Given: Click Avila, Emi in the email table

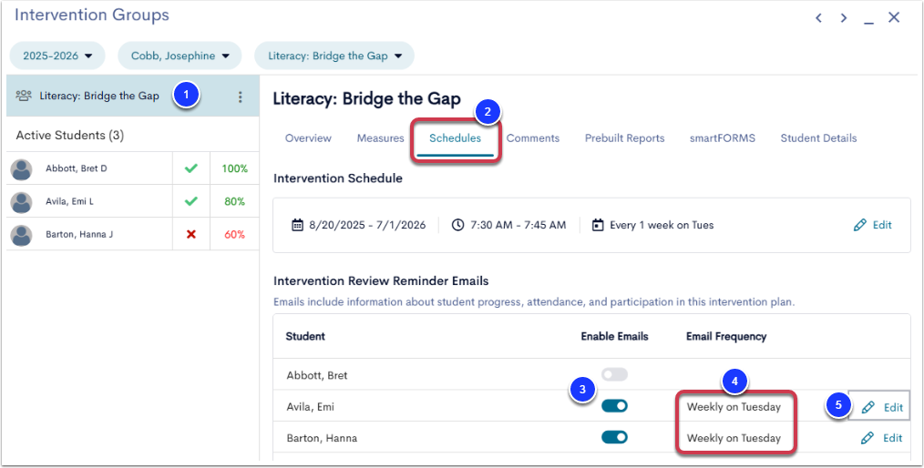Looking at the screenshot, I should pos(311,407).
